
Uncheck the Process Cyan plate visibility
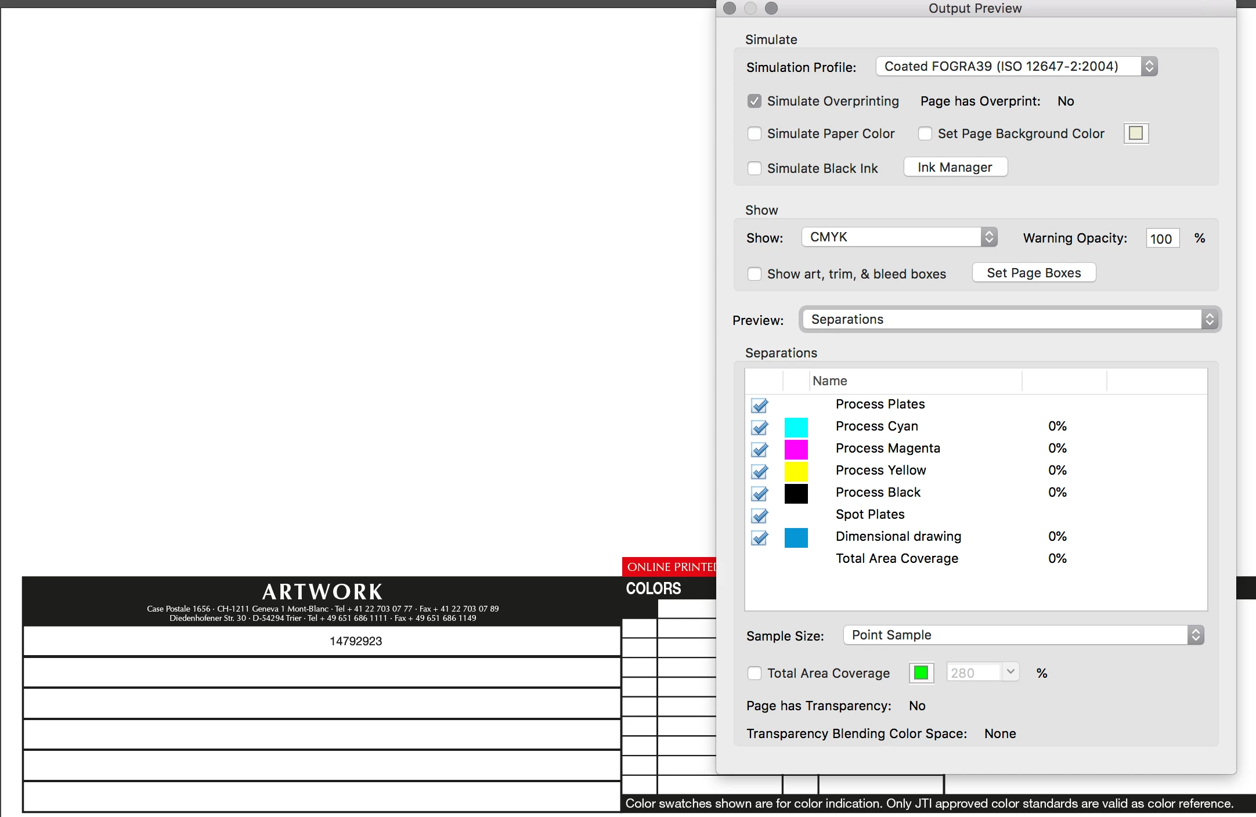759,427
